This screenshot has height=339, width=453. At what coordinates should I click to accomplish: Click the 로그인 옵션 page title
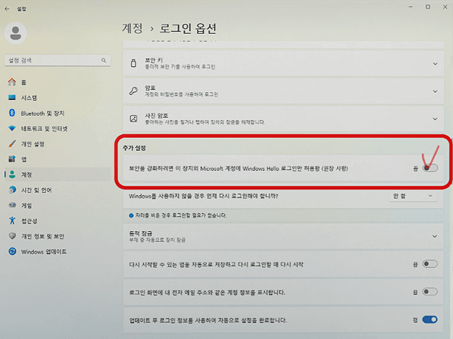188,29
